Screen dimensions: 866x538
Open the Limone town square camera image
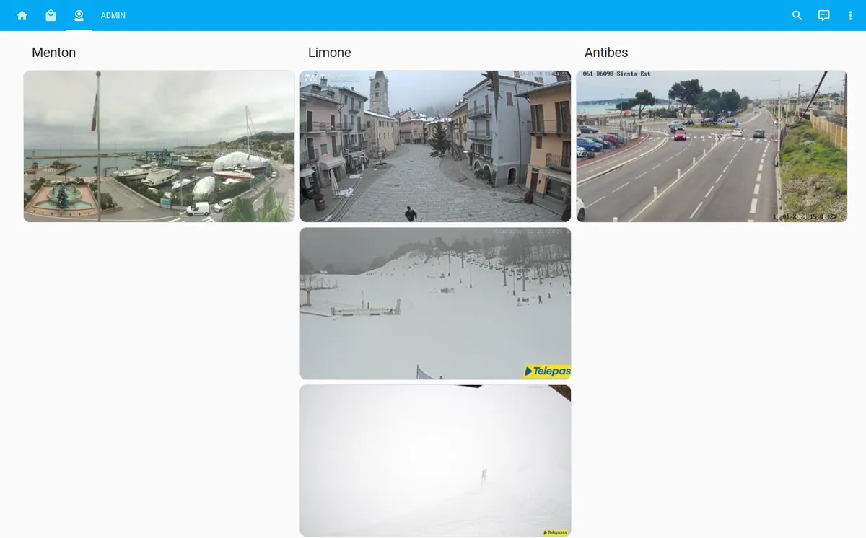tap(435, 146)
